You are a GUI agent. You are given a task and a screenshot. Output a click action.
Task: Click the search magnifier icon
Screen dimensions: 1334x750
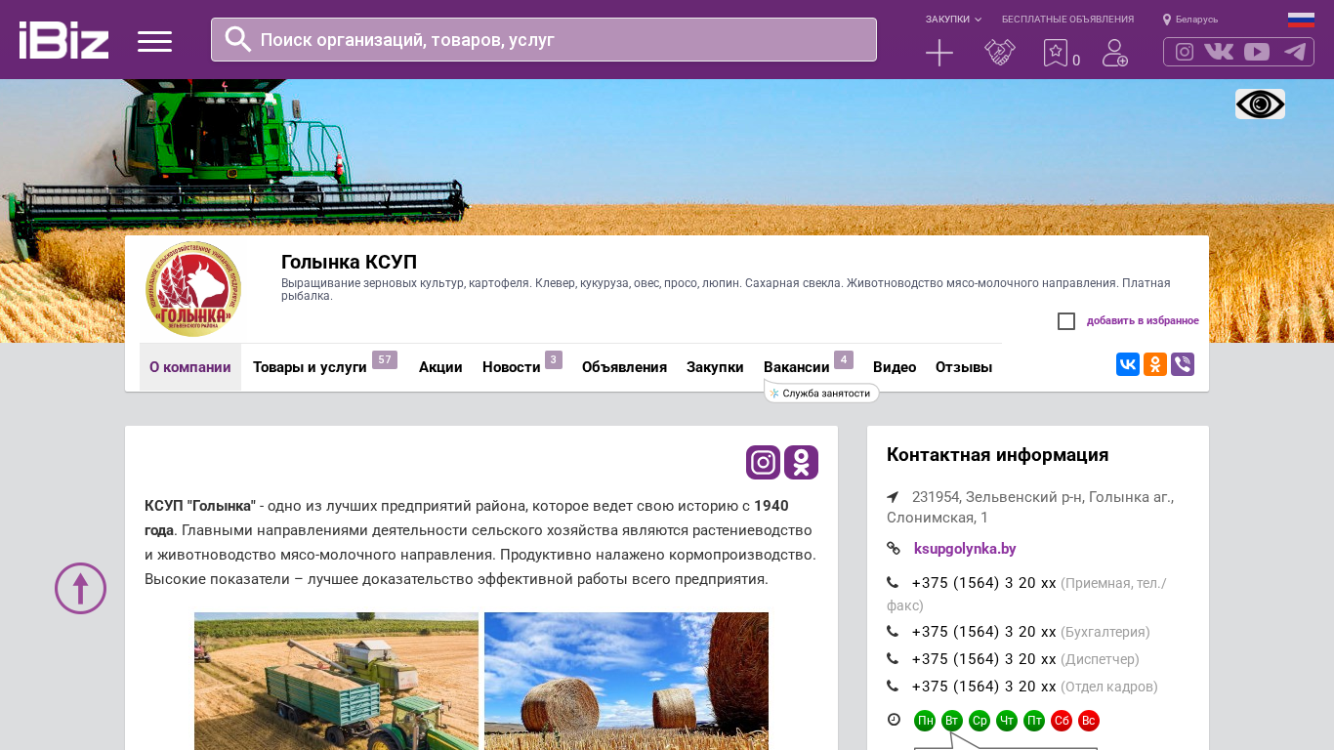coord(238,39)
